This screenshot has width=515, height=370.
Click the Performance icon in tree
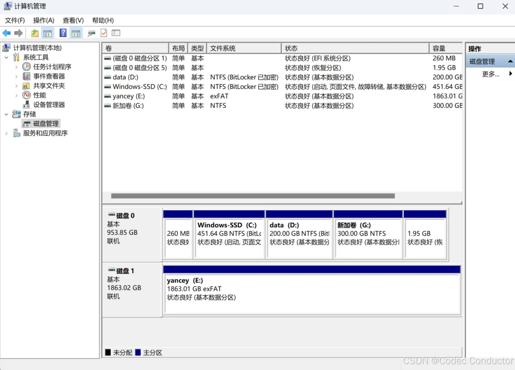click(26, 95)
